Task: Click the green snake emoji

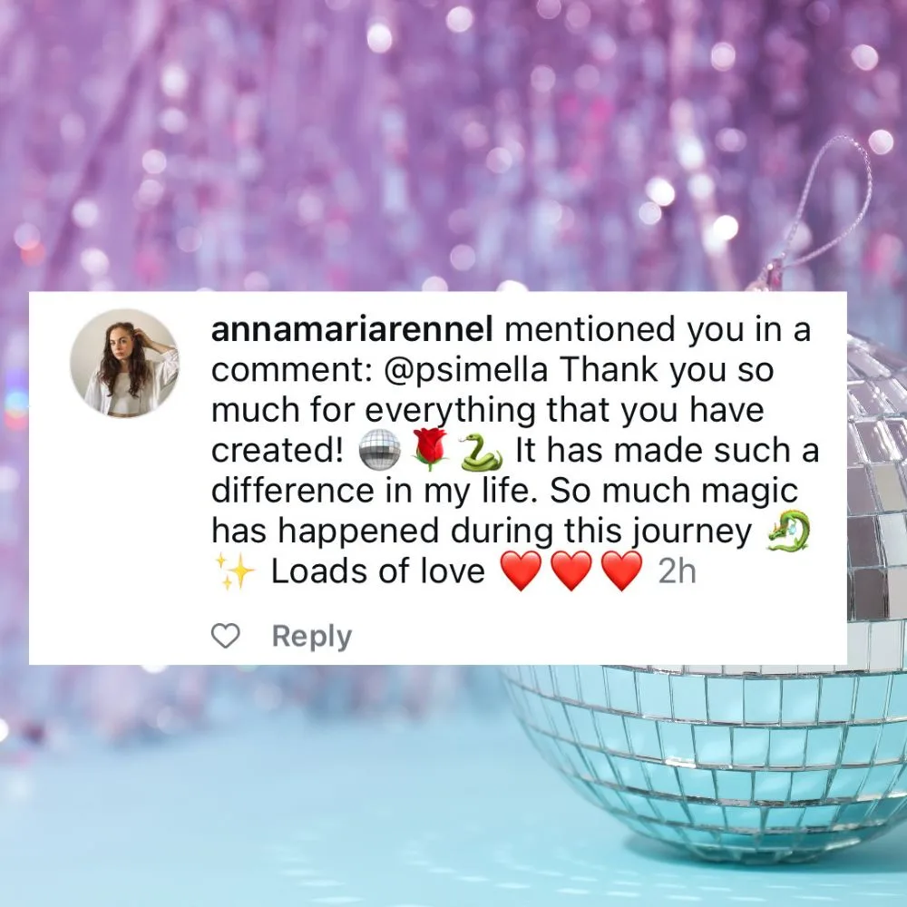Action: pos(481,451)
